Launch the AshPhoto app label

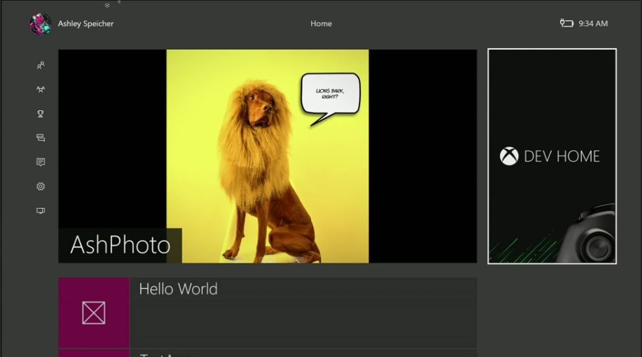121,245
